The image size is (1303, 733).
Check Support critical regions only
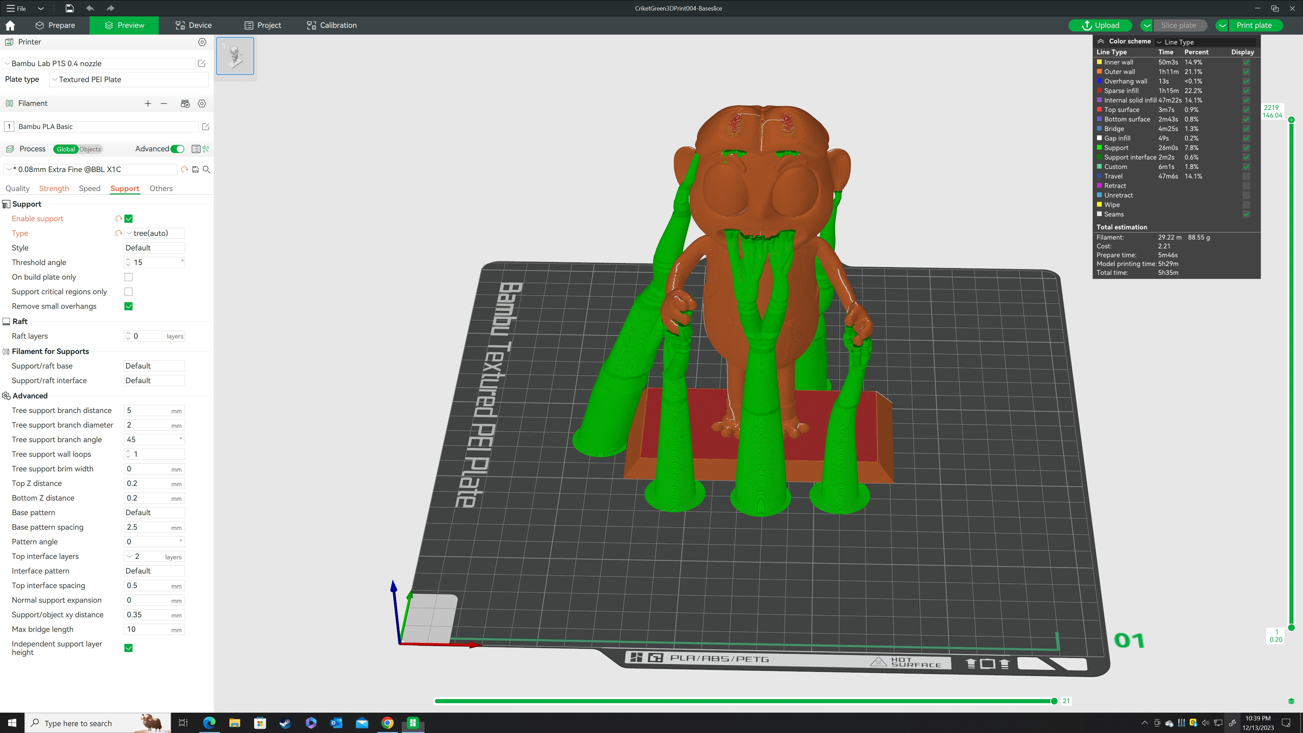pos(129,292)
